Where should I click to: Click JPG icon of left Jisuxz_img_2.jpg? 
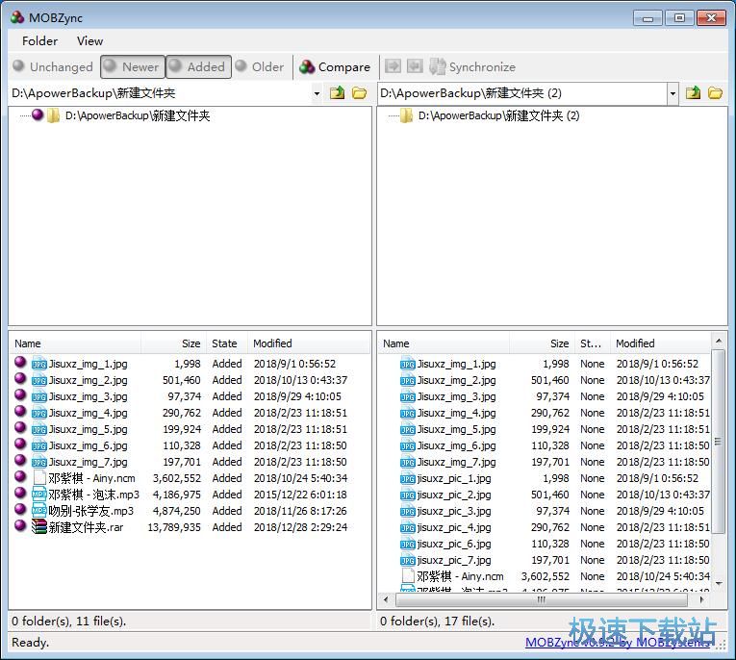tap(38, 380)
